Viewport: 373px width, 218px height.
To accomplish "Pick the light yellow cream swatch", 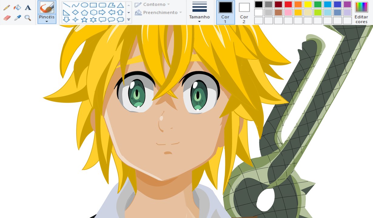I will pos(308,12).
